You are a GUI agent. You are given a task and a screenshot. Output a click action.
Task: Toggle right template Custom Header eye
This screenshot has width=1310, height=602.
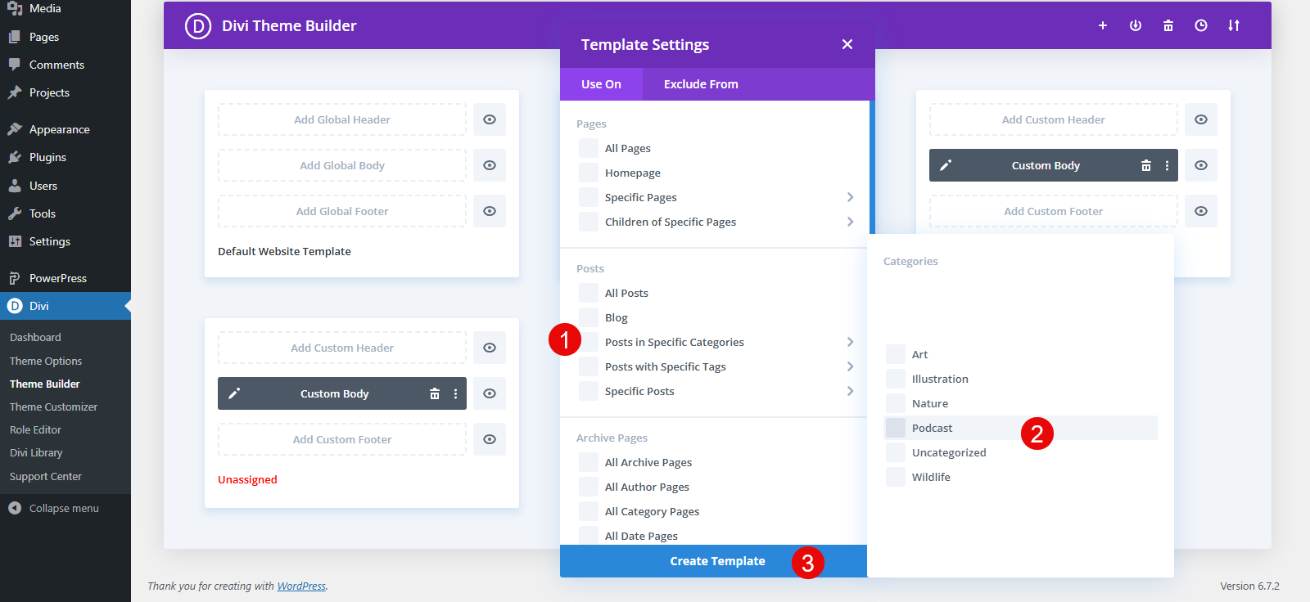pyautogui.click(x=1201, y=119)
